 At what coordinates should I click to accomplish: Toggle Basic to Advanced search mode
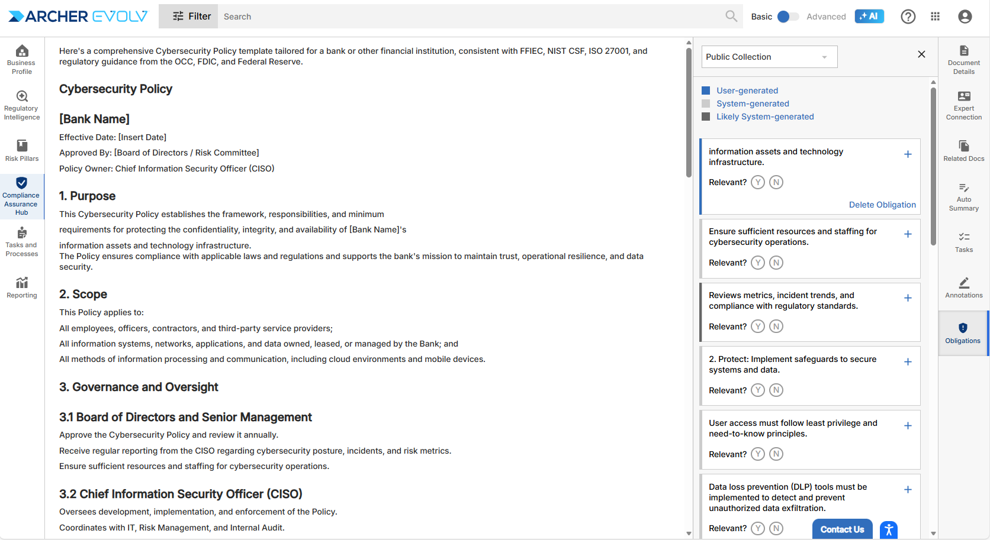coord(787,17)
